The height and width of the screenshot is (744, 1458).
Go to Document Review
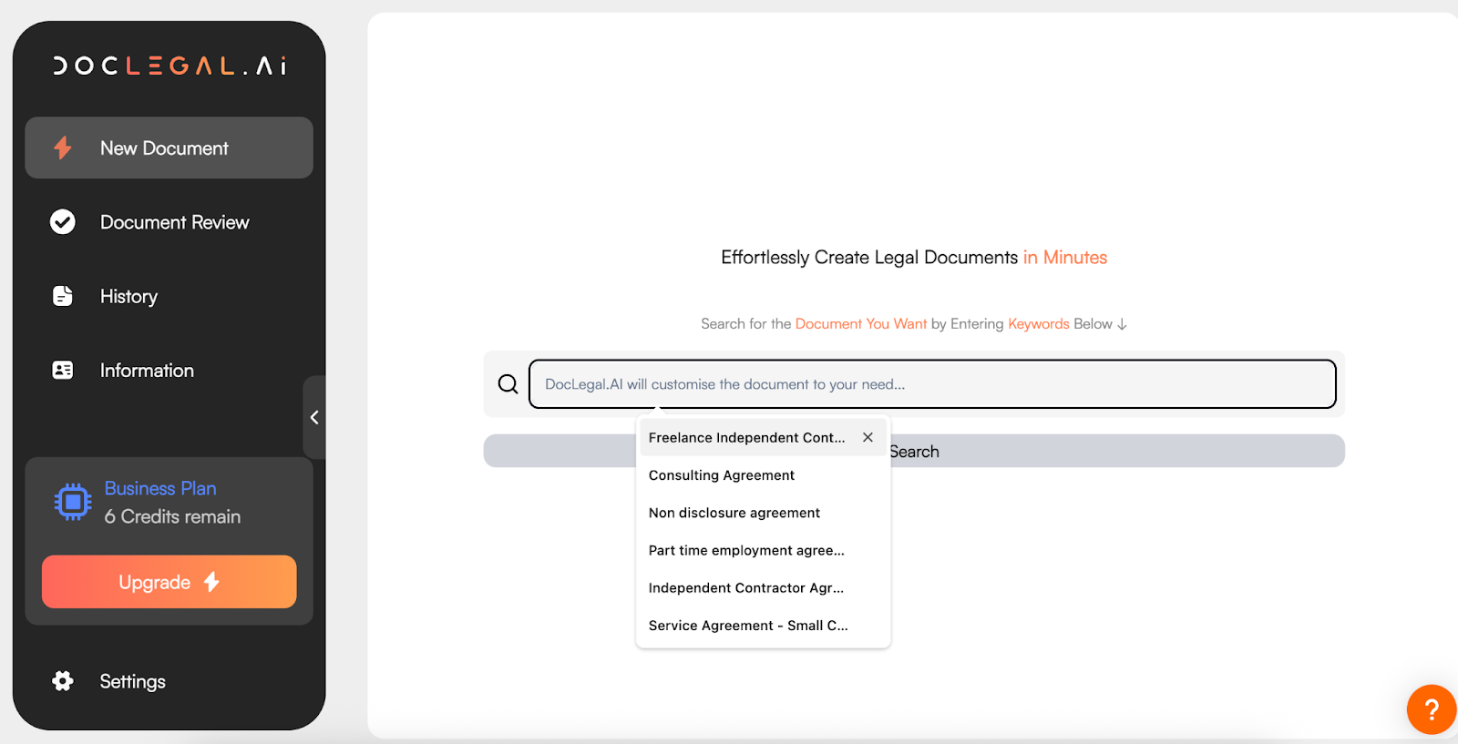click(x=169, y=222)
